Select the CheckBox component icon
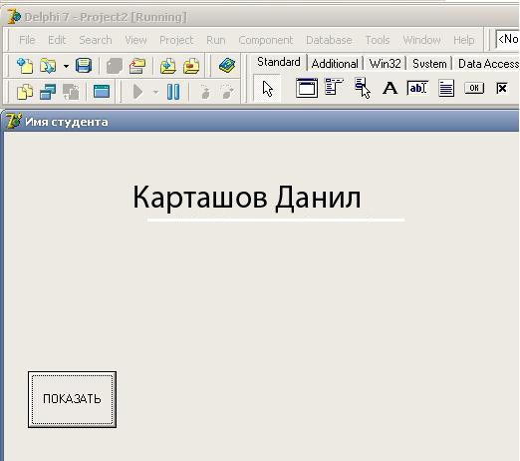520x461 pixels. pyautogui.click(x=502, y=88)
